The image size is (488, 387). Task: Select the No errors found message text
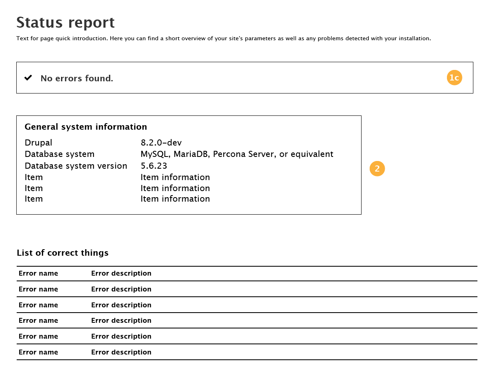coord(77,78)
